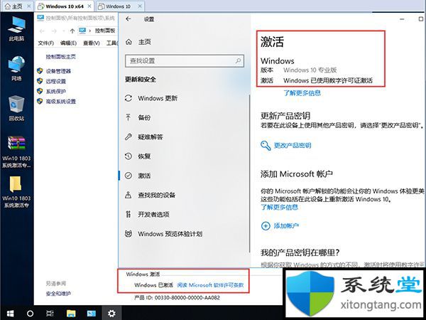The width and height of the screenshot is (426, 320).
Task: Click Control Panel up-arrow navigation button
Action: click(x=72, y=31)
